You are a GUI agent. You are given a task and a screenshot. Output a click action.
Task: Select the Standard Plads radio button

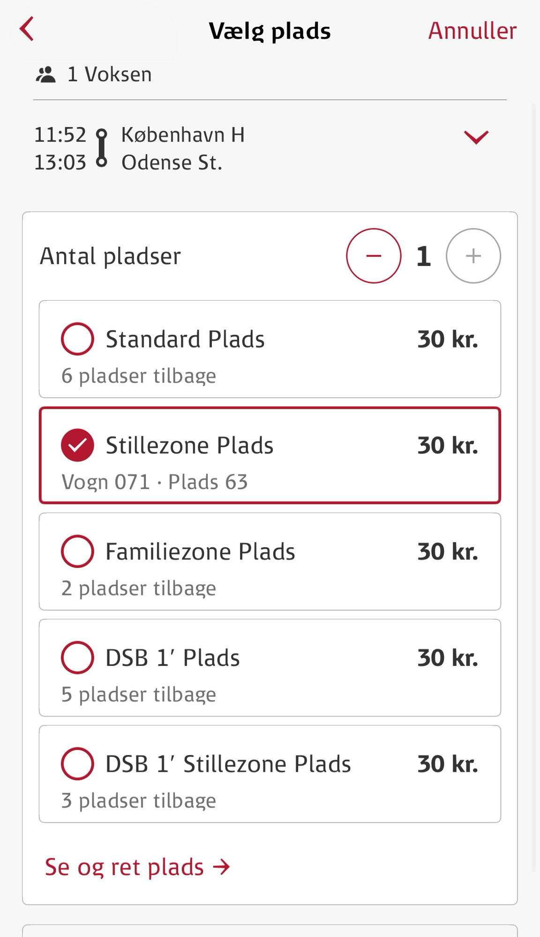pos(77,339)
